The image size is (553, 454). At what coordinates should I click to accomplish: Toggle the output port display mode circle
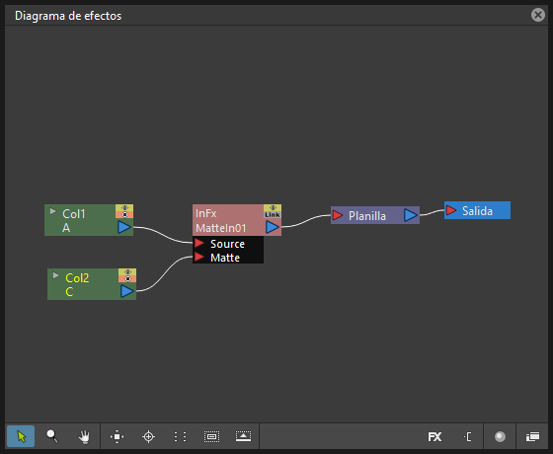[500, 436]
